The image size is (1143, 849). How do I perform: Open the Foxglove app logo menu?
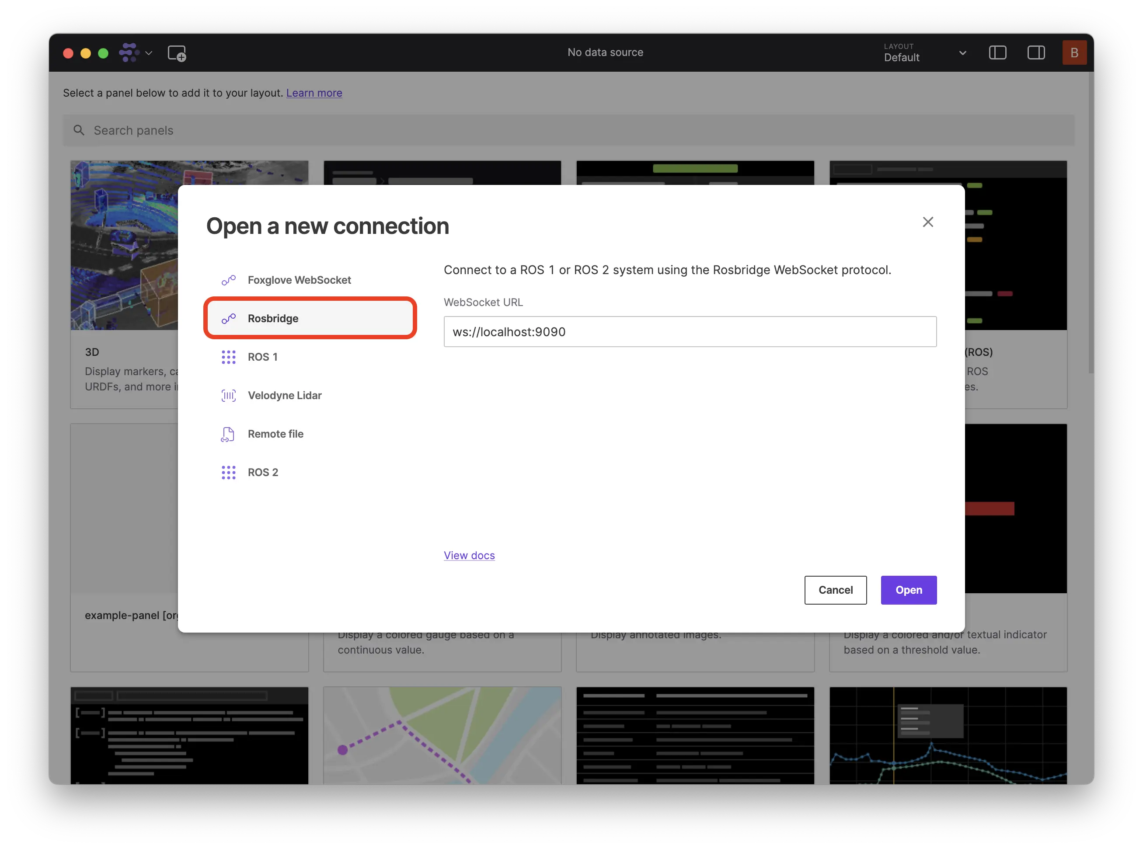135,52
